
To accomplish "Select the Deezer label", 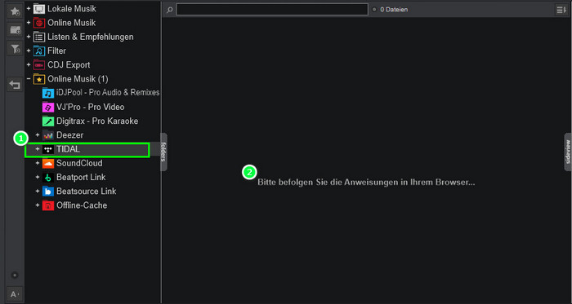I will (69, 135).
